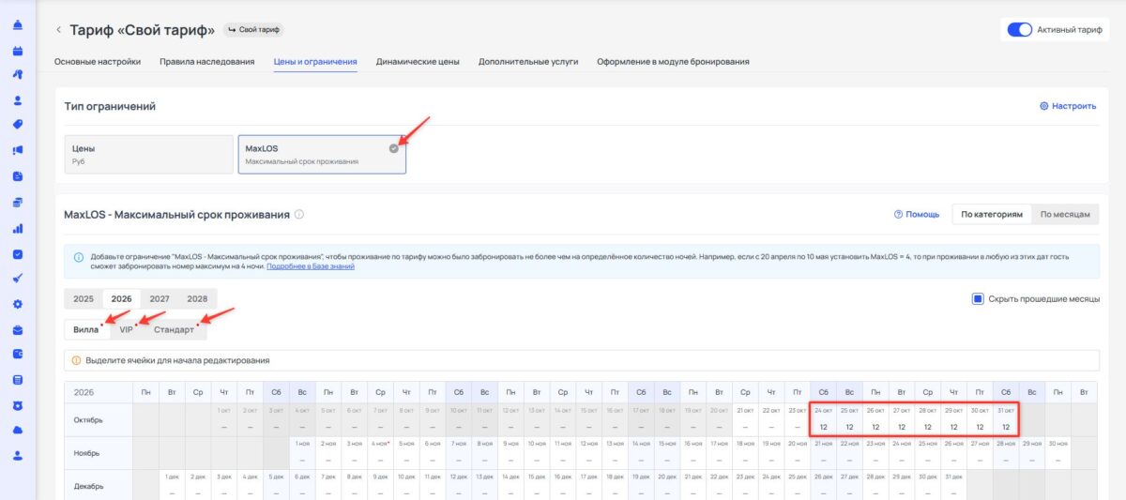
Task: Open the Динамические цены tab
Action: pyautogui.click(x=418, y=62)
